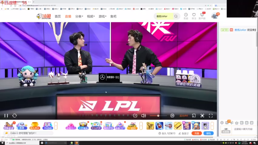Image resolution: width=258 pixels, height=145 pixels.
Task: Adjust the player volume slider
Action: coord(158,116)
